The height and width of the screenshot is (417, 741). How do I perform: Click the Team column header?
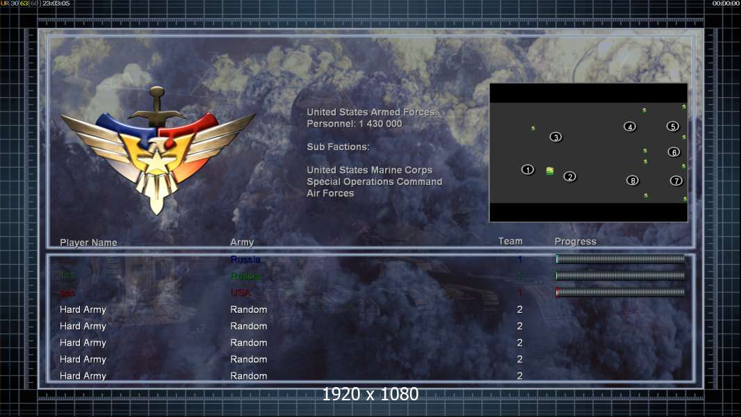[x=510, y=241]
